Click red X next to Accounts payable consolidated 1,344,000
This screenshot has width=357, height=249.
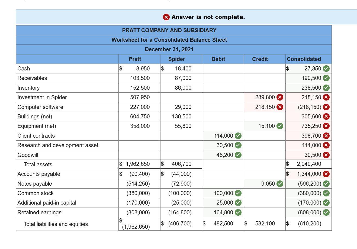[x=326, y=174]
